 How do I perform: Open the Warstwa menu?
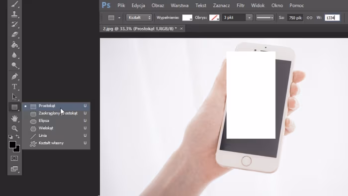click(x=179, y=5)
